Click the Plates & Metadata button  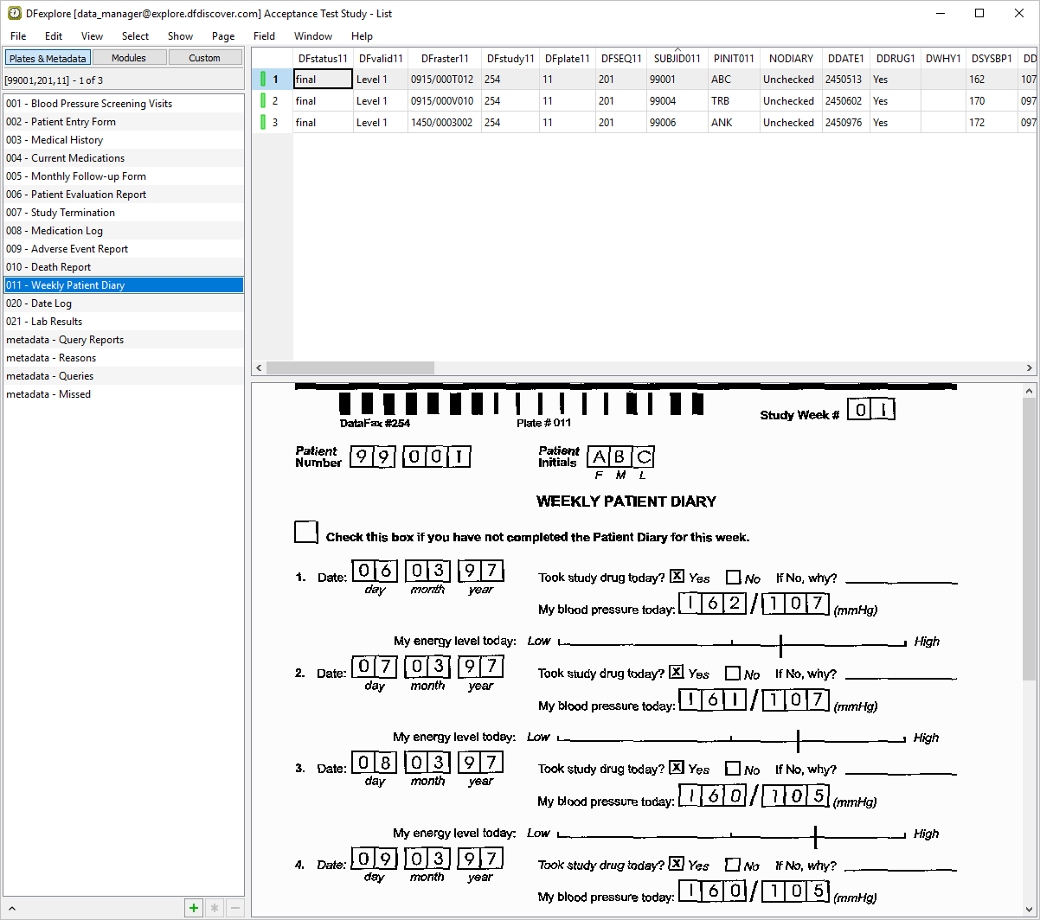click(48, 58)
